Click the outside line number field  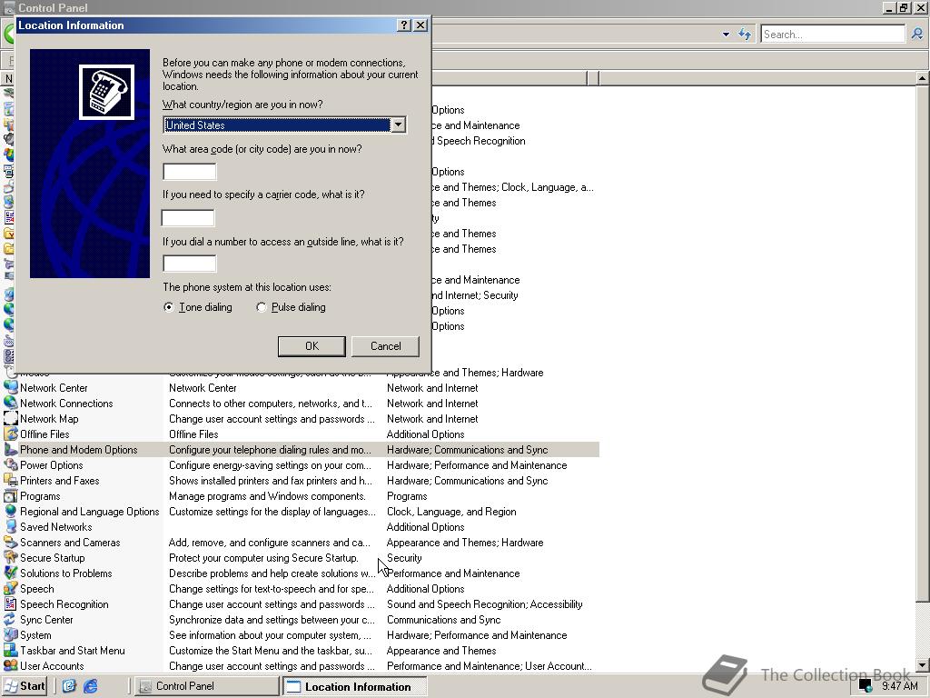click(x=190, y=264)
